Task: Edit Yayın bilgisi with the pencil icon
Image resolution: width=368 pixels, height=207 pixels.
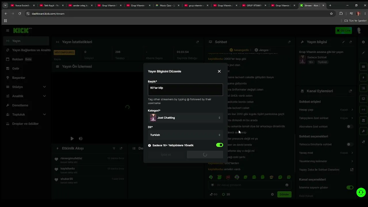Action: [x=343, y=42]
